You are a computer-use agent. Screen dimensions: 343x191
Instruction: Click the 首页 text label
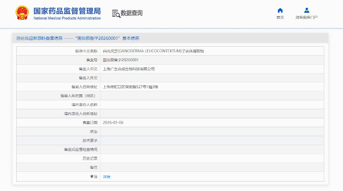280,18
